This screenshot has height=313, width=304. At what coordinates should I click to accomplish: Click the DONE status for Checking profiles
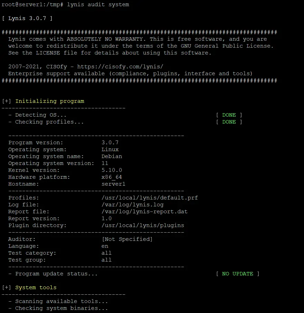pyautogui.click(x=229, y=122)
